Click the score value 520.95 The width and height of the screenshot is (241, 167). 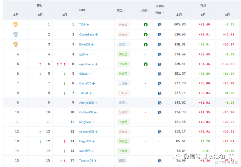tap(180, 35)
